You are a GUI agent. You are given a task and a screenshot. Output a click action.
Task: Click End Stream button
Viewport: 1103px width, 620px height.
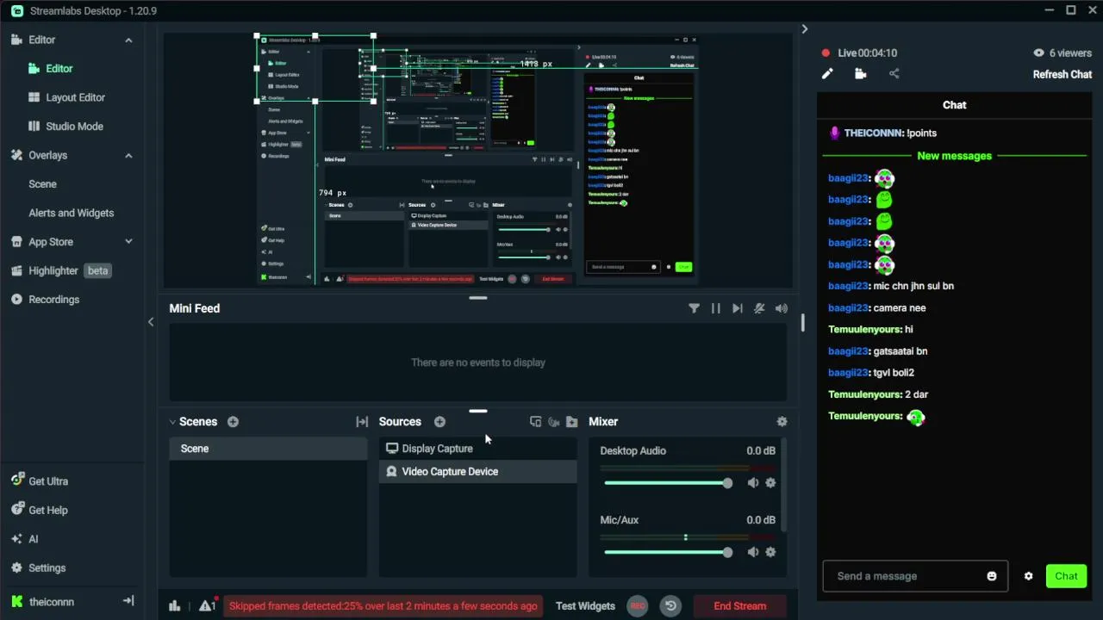click(739, 606)
